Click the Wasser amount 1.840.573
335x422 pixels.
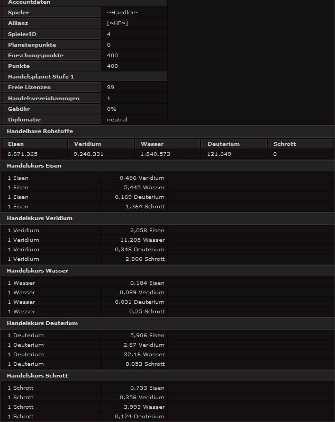tap(156, 154)
